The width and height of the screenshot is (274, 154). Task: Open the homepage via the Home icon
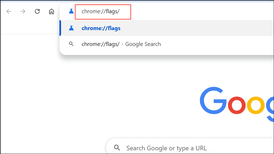click(x=51, y=12)
